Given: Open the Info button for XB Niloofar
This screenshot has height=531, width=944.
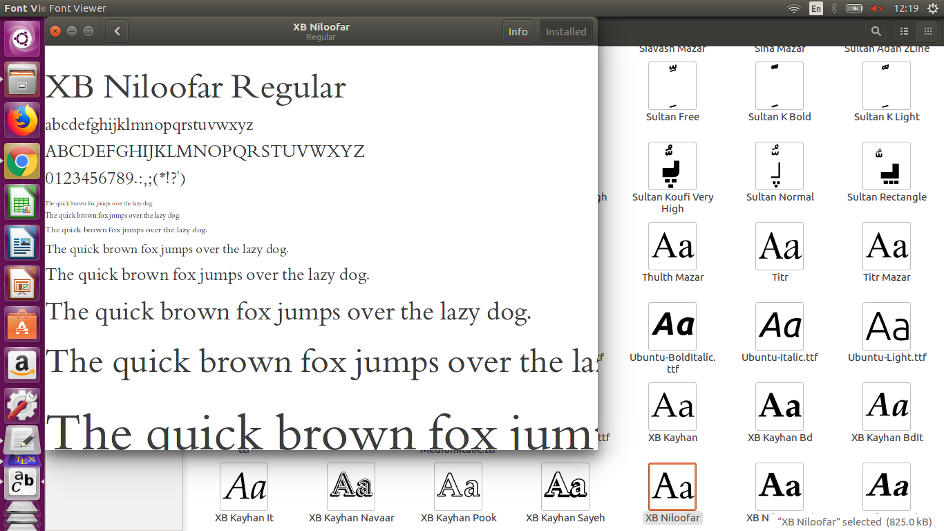Looking at the screenshot, I should [518, 31].
